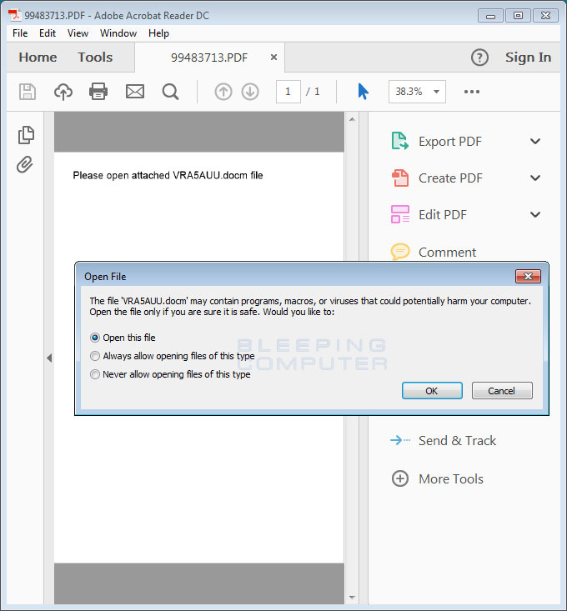Click the Create PDF icon
The image size is (567, 611).
coord(400,178)
